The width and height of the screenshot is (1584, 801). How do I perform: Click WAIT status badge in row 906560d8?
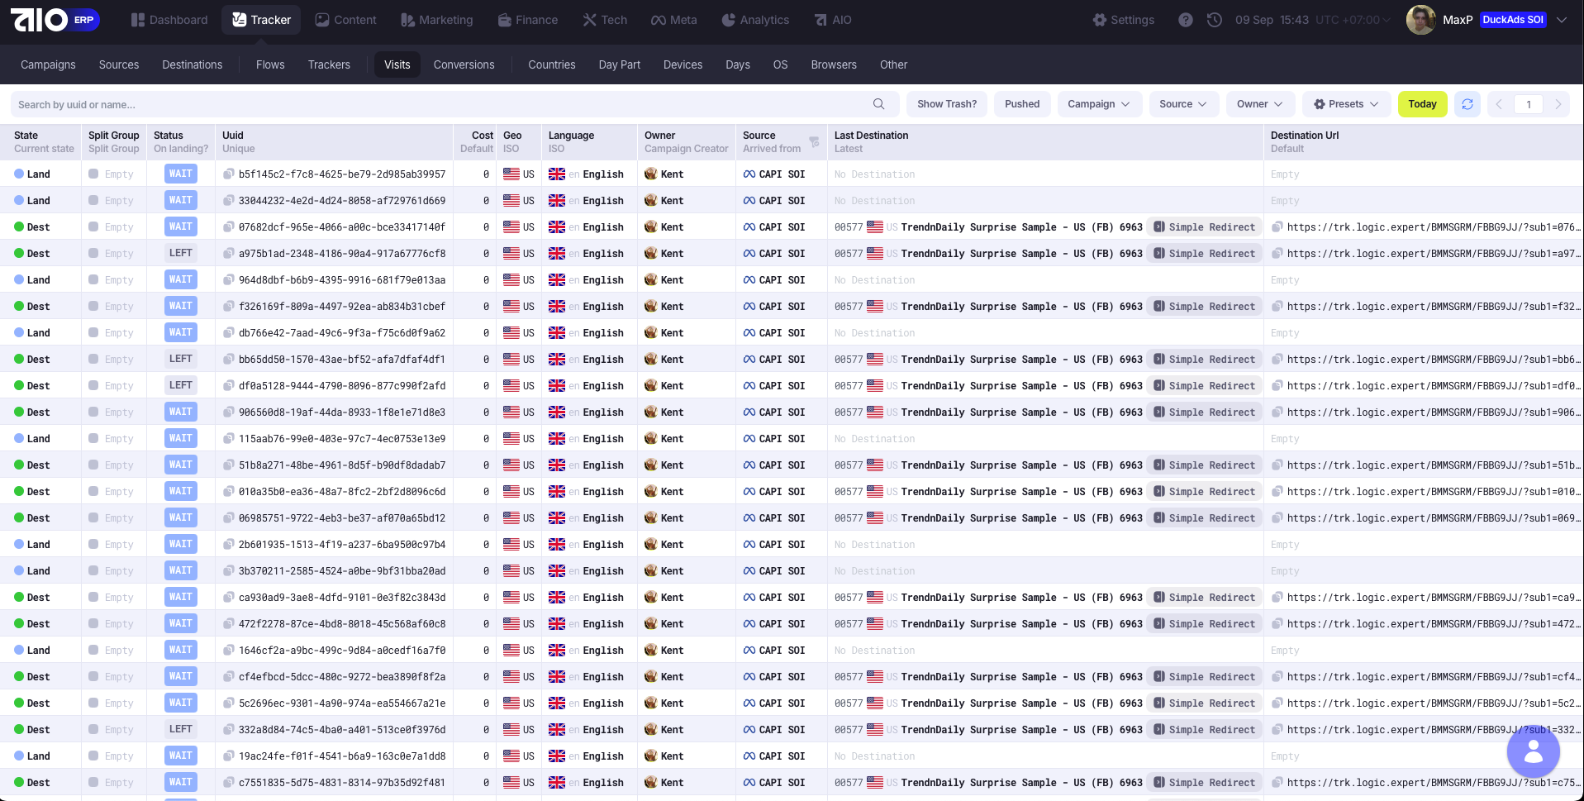pyautogui.click(x=181, y=412)
